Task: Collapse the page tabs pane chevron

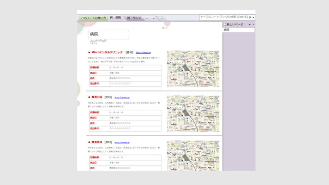Action: click(253, 24)
